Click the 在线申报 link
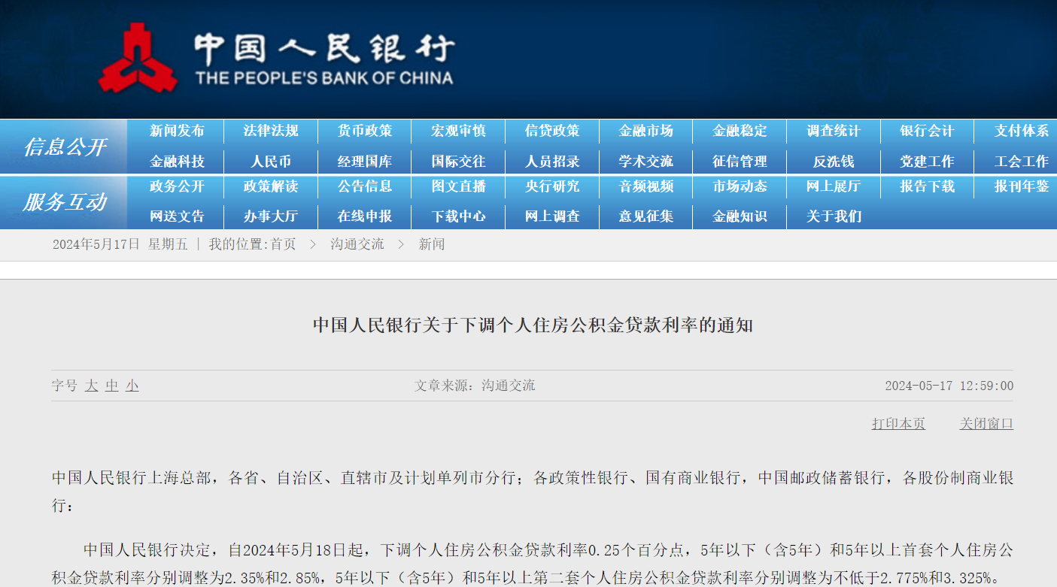 point(365,216)
